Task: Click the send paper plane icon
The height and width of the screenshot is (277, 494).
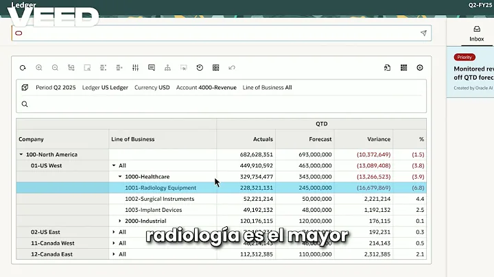Action: click(x=423, y=33)
